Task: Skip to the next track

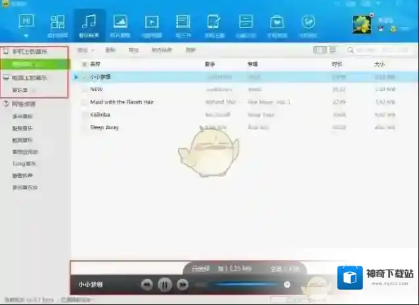Action: [x=183, y=284]
